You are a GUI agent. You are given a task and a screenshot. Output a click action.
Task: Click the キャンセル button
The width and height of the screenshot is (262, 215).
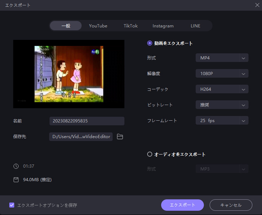(x=231, y=205)
